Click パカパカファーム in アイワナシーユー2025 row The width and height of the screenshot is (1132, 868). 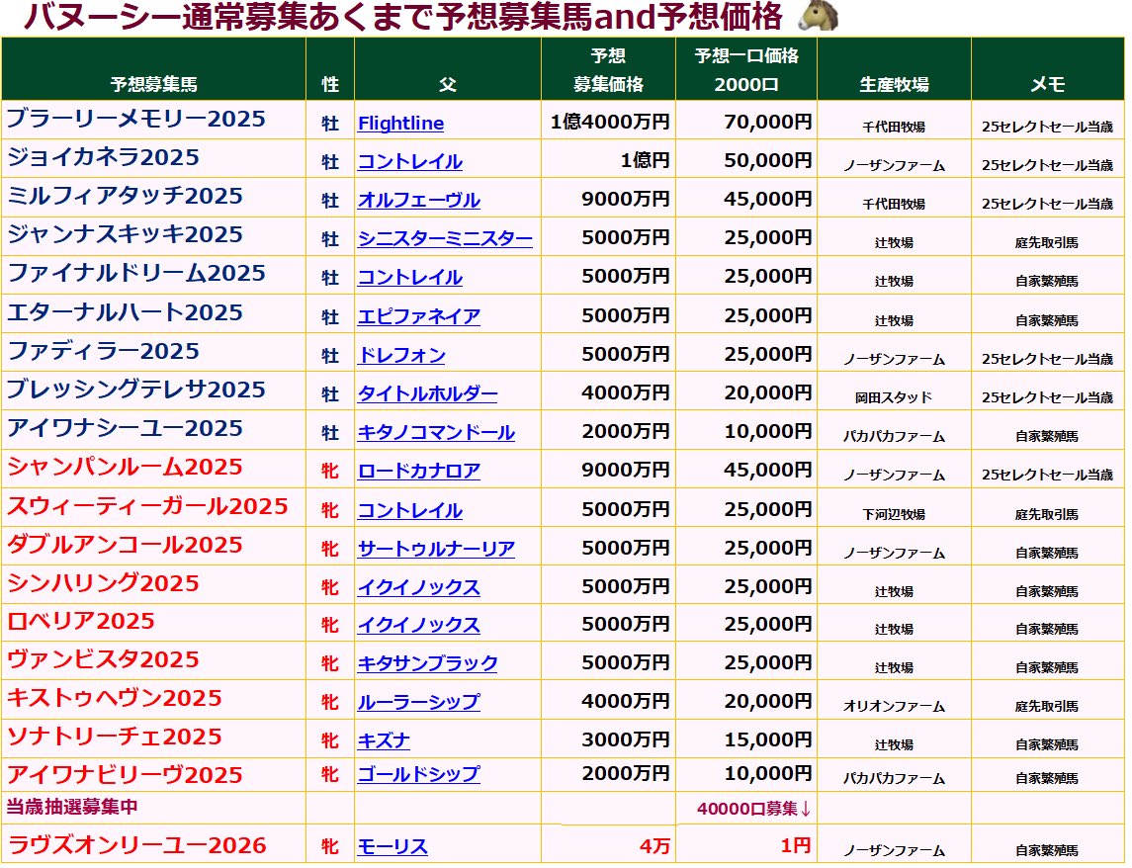click(x=894, y=437)
